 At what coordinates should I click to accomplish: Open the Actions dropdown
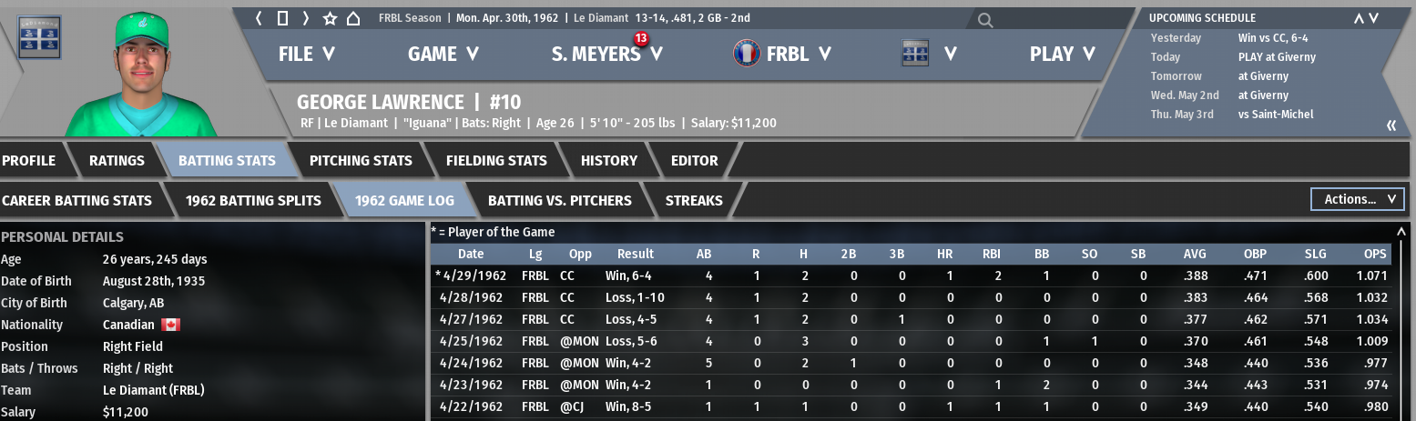click(x=1357, y=199)
